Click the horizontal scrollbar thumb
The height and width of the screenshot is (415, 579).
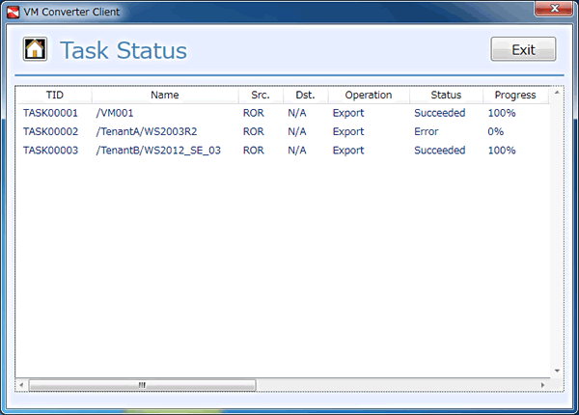(x=142, y=385)
